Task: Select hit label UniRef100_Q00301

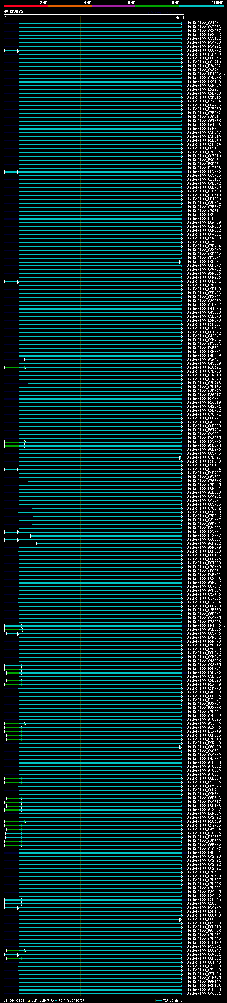Action: point(204,994)
